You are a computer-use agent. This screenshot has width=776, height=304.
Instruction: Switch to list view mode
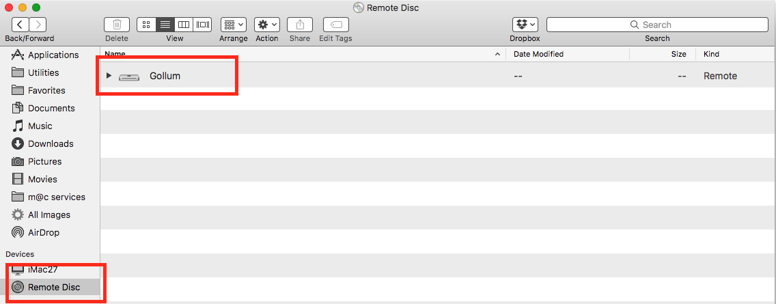(165, 25)
